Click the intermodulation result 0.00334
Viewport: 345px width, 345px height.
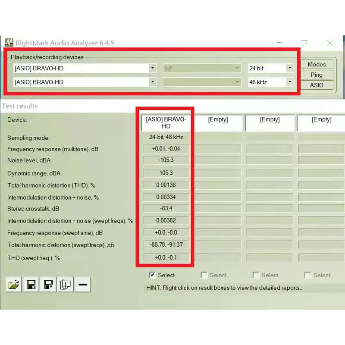click(166, 197)
